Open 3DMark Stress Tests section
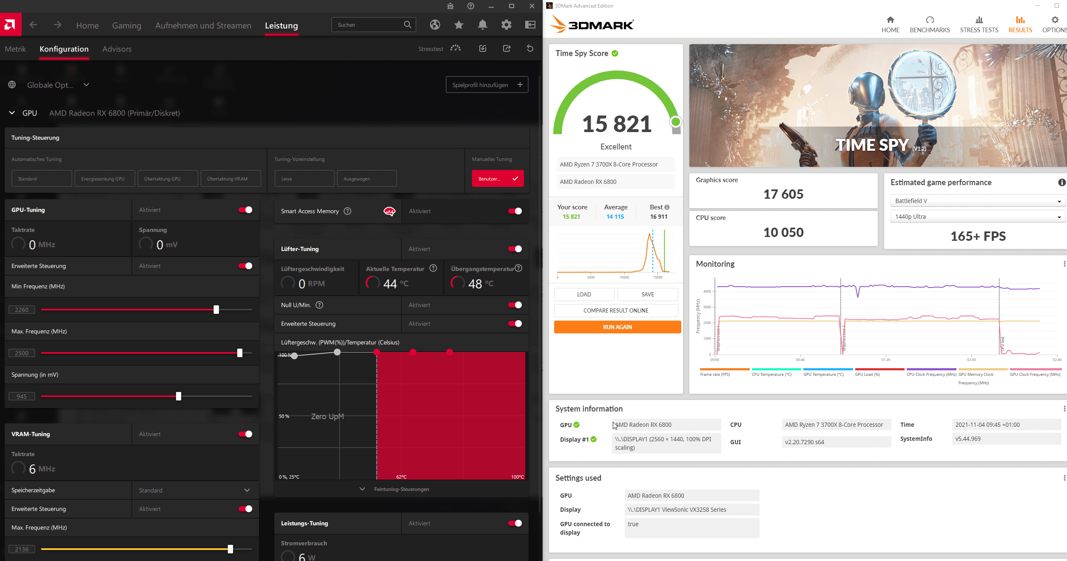Viewport: 1067px width, 561px height. point(979,25)
